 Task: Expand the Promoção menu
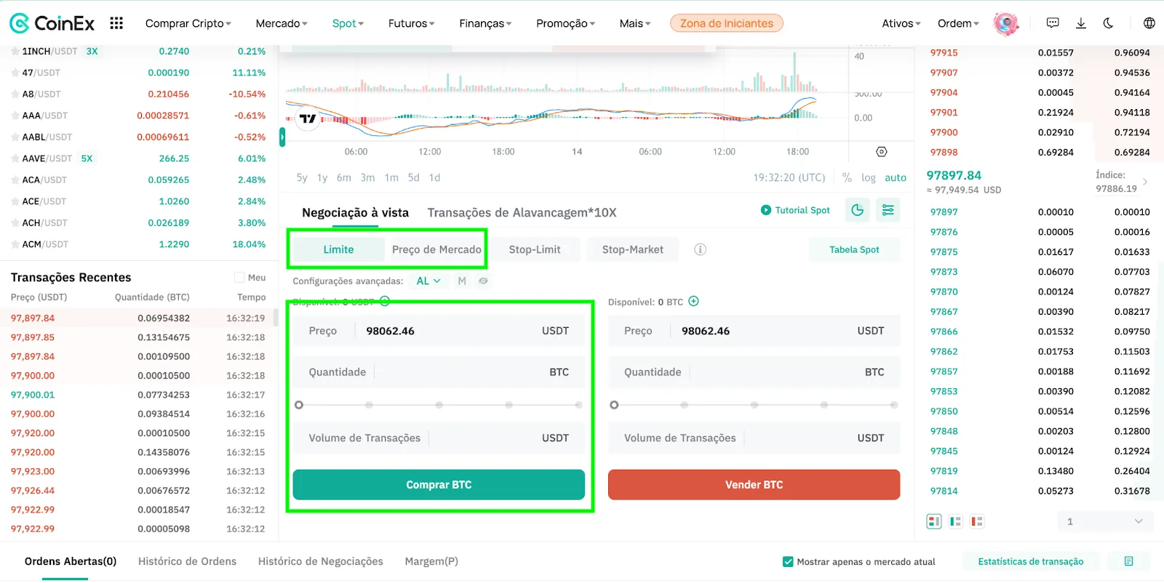click(x=565, y=23)
